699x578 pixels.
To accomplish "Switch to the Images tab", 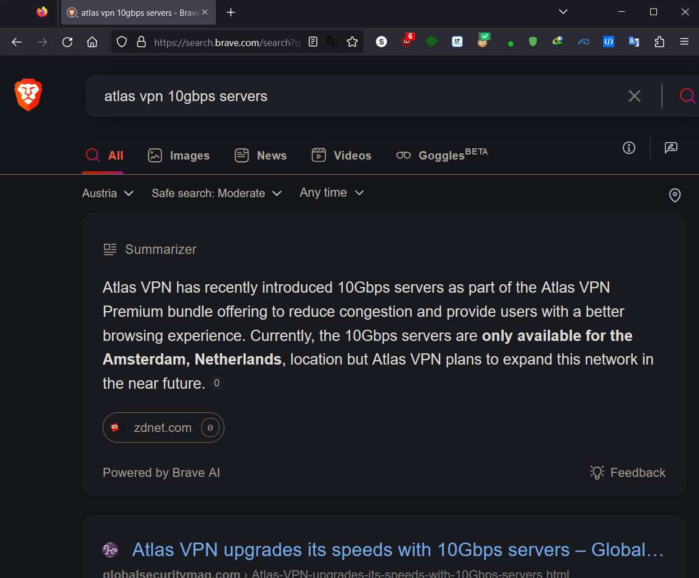I will point(178,156).
